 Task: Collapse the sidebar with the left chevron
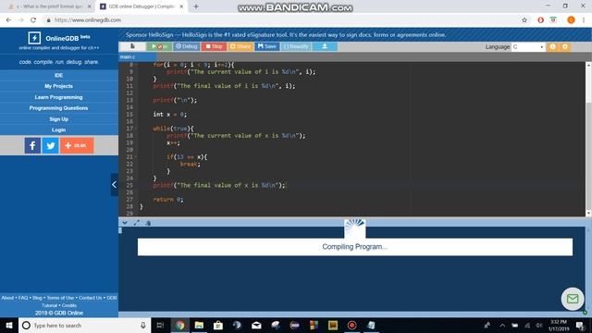point(114,185)
